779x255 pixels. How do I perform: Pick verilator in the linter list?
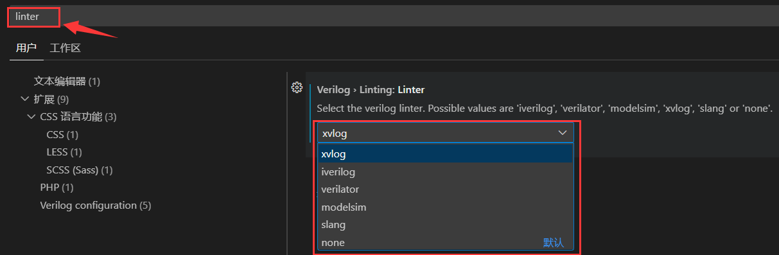(445, 189)
